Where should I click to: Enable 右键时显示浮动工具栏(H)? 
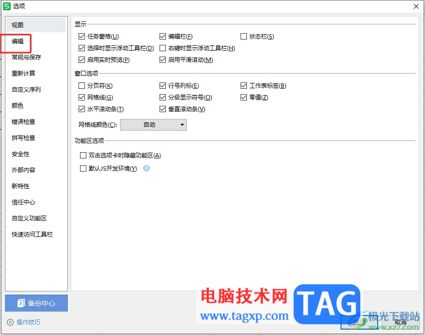click(162, 48)
